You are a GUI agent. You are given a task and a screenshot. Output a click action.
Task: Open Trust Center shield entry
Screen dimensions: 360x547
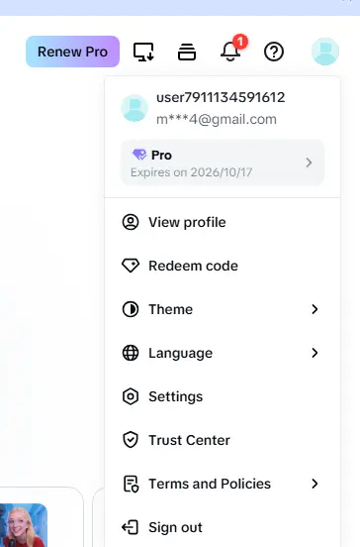[223, 440]
